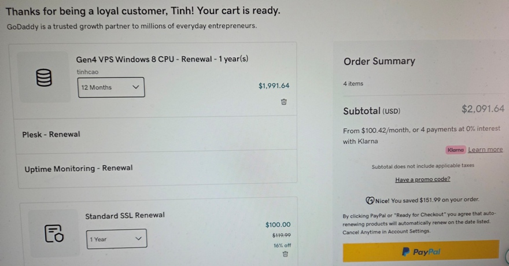Screen dimensions: 509x266
Task: Click the VPS server stack icon
Action: coord(44,77)
